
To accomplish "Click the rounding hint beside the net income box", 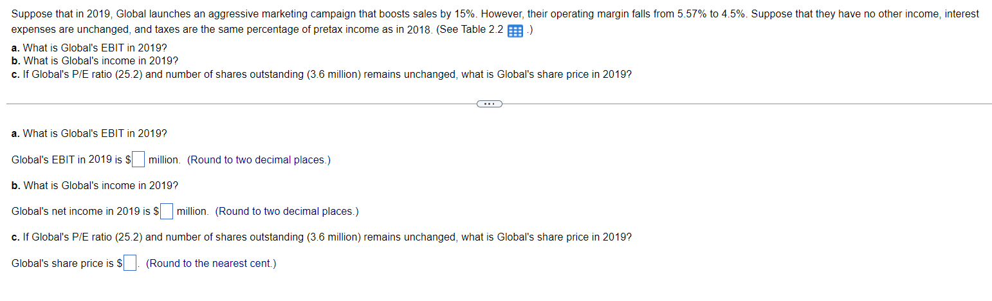I will coord(287,211).
